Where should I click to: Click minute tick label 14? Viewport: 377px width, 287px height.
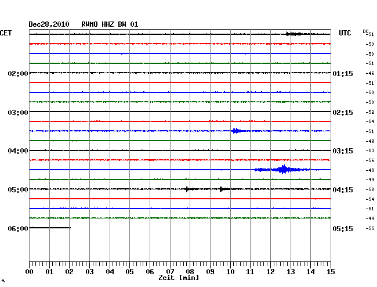pyautogui.click(x=311, y=272)
